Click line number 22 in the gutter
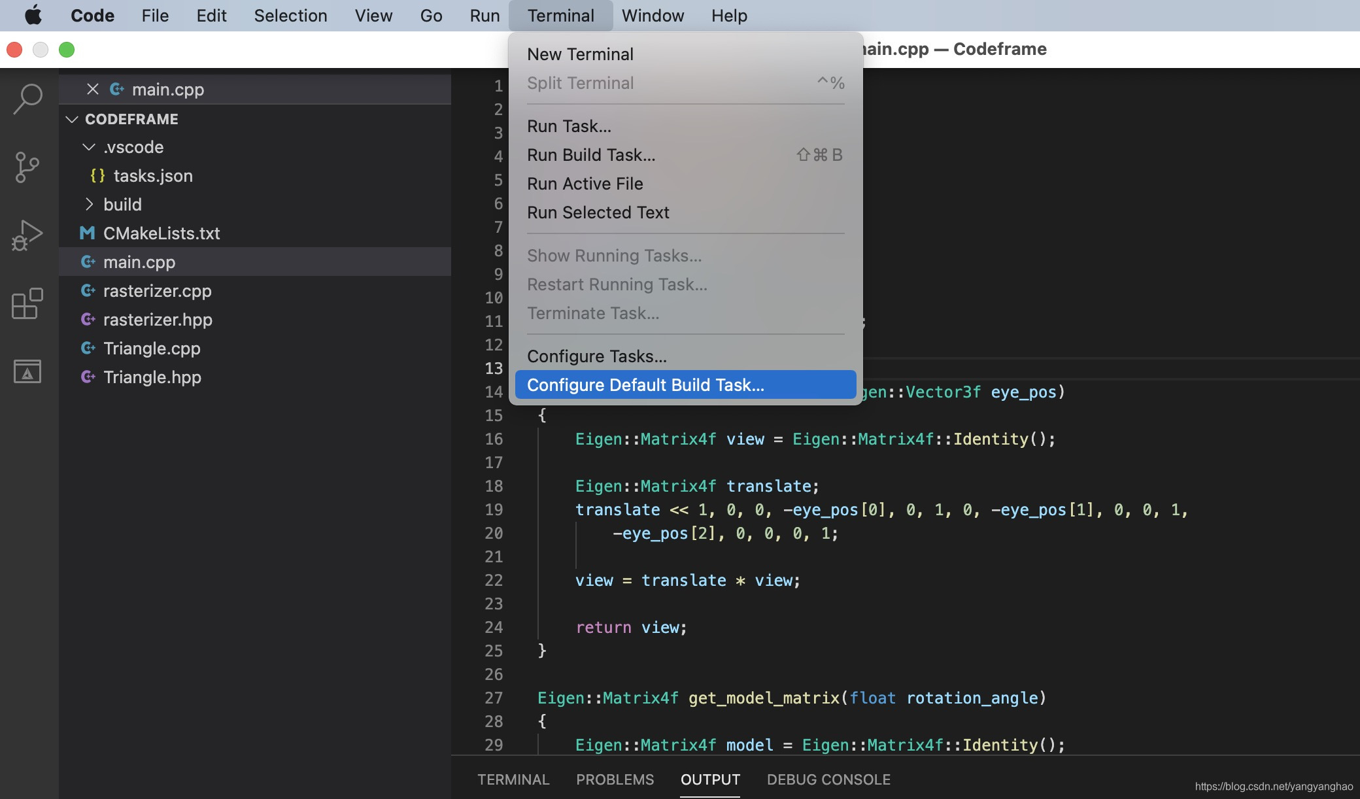Viewport: 1360px width, 799px height. click(x=494, y=580)
